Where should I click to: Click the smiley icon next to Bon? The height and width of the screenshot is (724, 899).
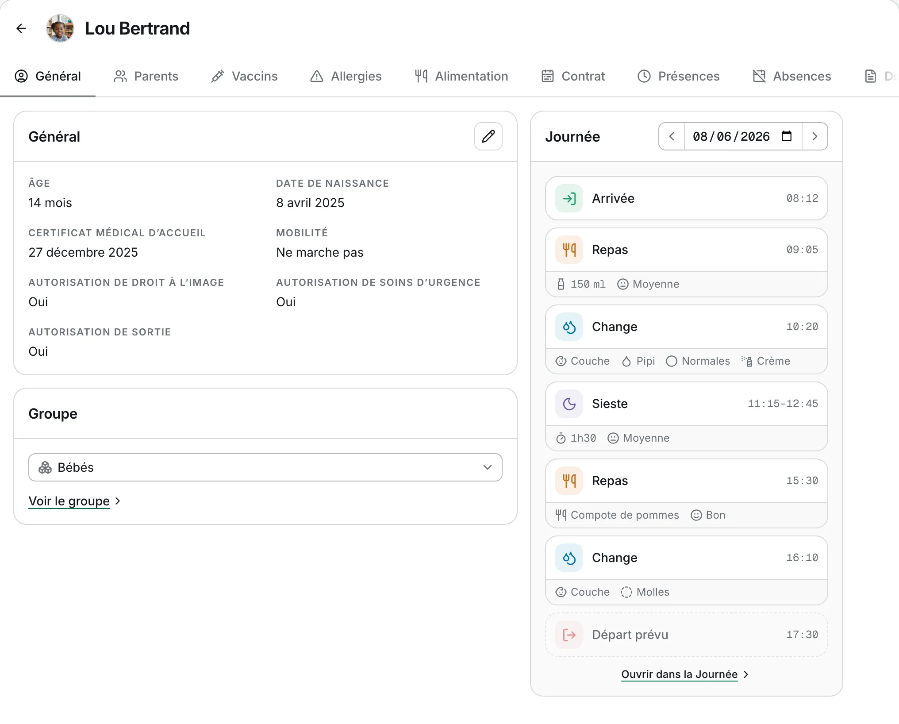(696, 515)
